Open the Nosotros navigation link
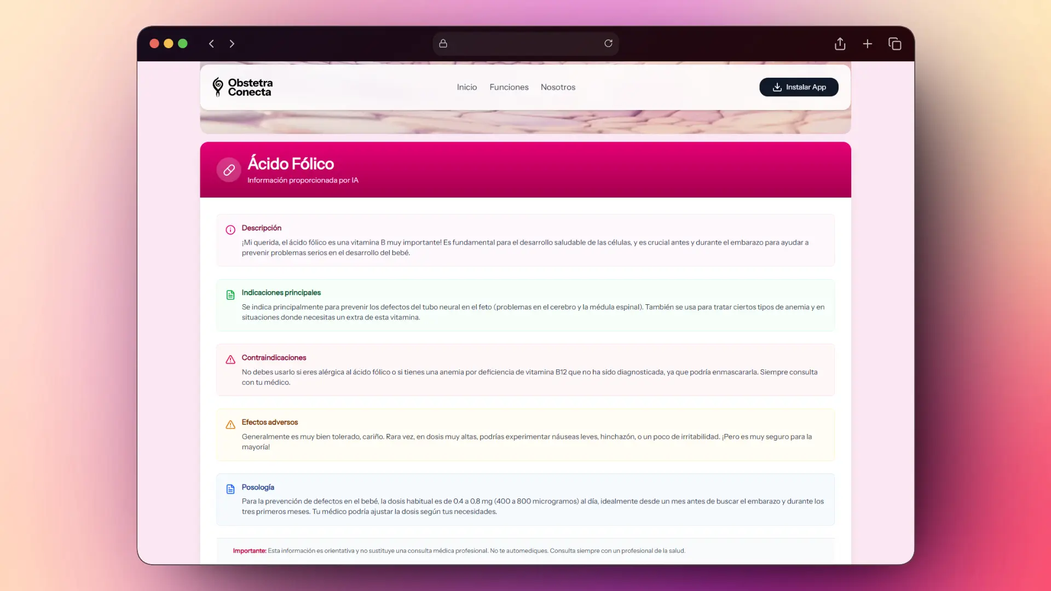The height and width of the screenshot is (591, 1051). 558,87
